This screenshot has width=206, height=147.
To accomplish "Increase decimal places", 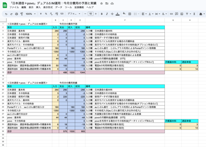I will (x=56, y=14).
